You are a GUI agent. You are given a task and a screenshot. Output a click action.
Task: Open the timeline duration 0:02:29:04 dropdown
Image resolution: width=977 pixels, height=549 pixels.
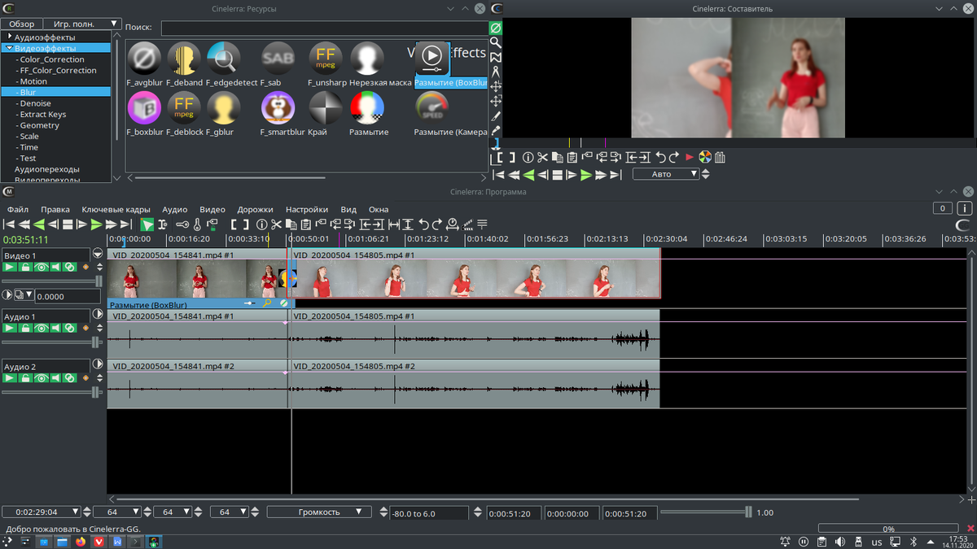42,512
